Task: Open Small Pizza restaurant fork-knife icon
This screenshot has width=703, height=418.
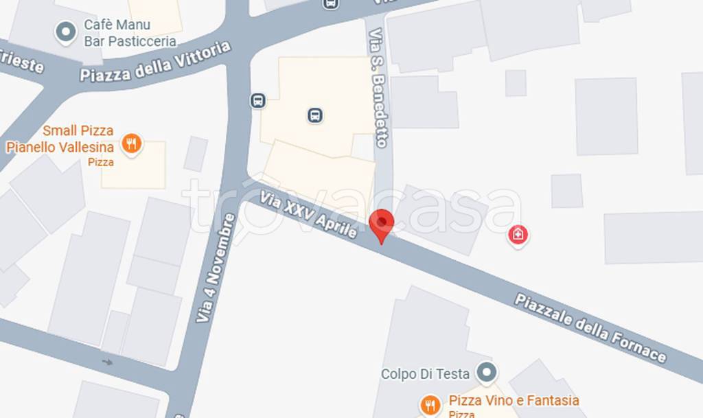Action: 131,144
